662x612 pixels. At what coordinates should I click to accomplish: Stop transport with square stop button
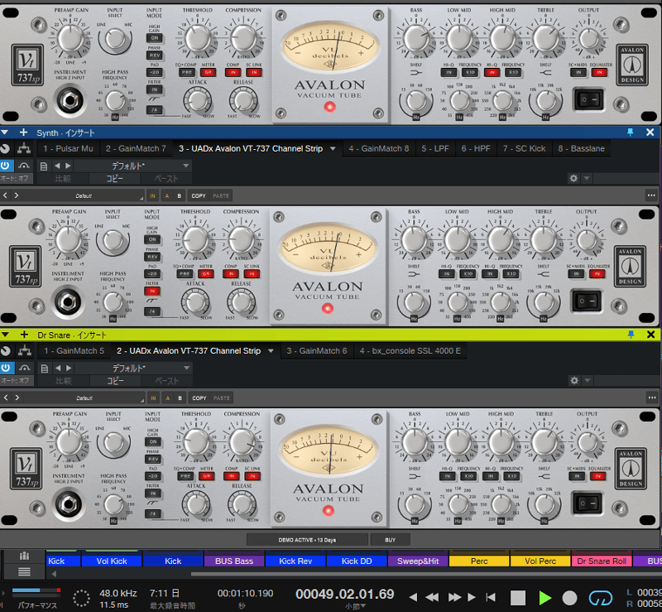518,598
